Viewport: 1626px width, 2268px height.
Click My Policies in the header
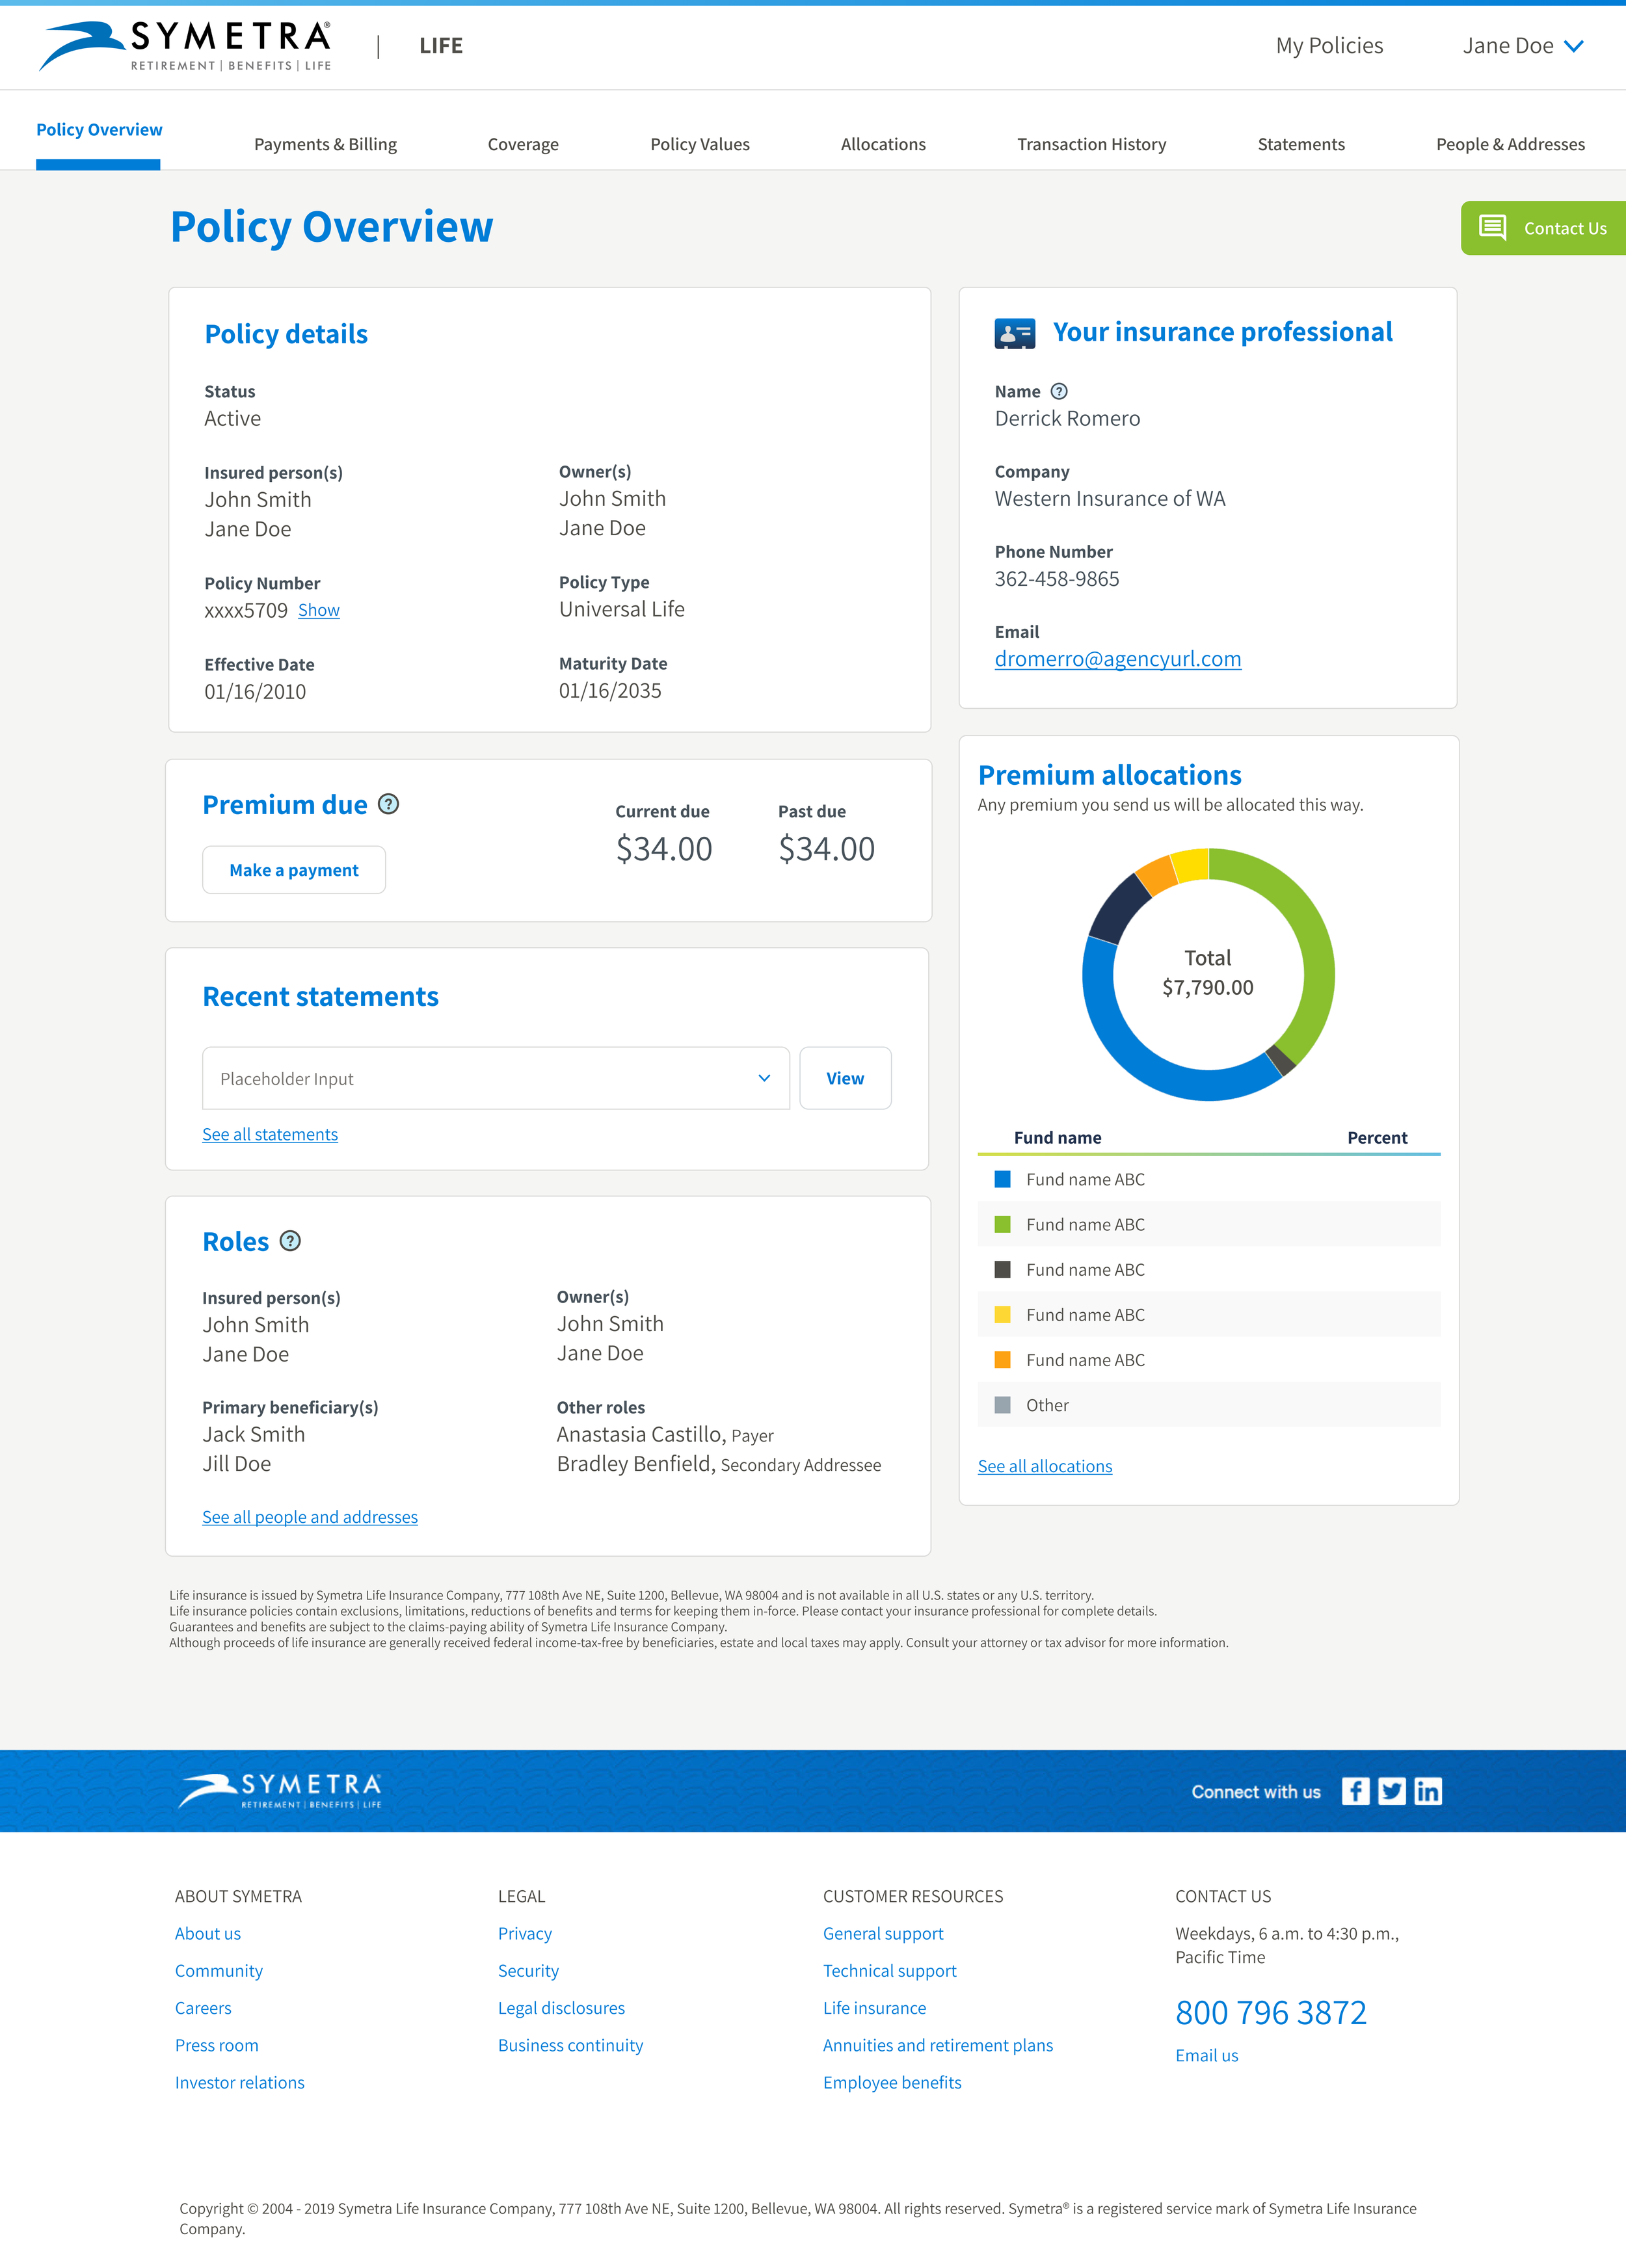click(1328, 46)
